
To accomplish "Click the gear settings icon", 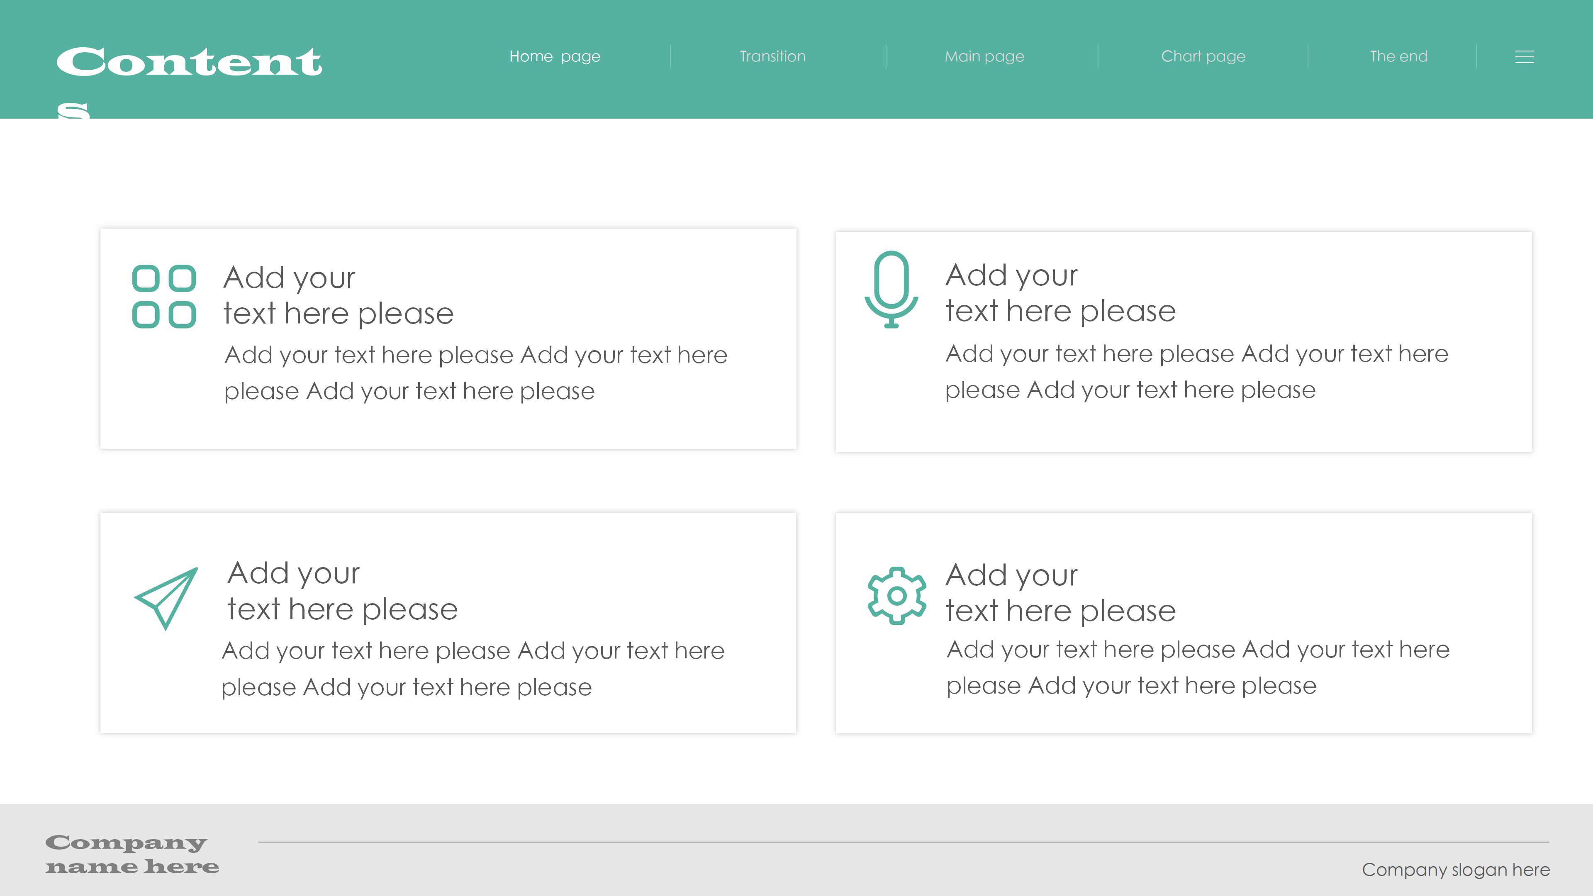I will click(x=896, y=596).
